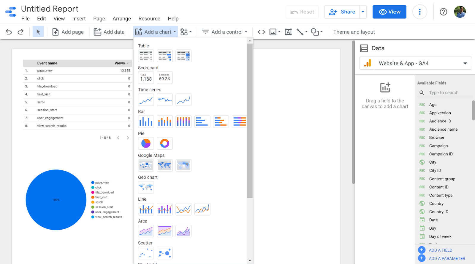Click the orange first_visit legend swatch
The width and height of the screenshot is (475, 264).
93,197
